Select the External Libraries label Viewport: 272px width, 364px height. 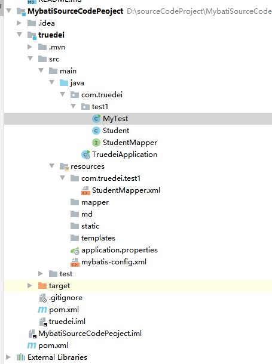pyautogui.click(x=57, y=357)
